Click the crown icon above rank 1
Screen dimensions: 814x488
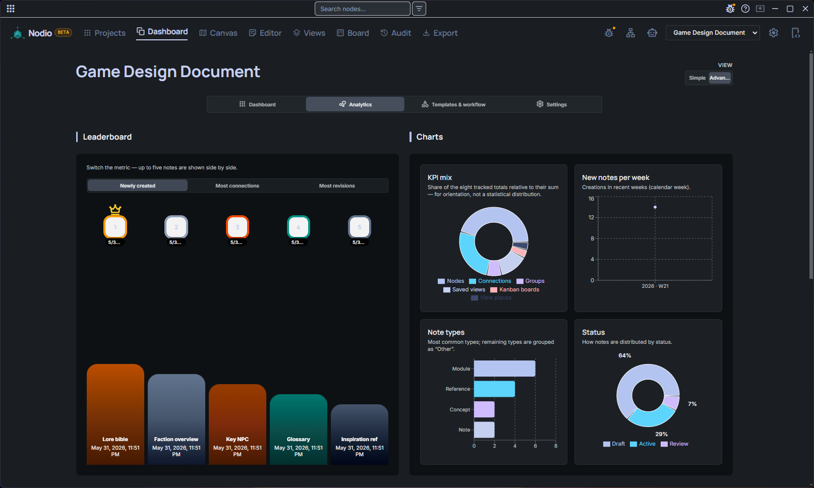click(115, 209)
